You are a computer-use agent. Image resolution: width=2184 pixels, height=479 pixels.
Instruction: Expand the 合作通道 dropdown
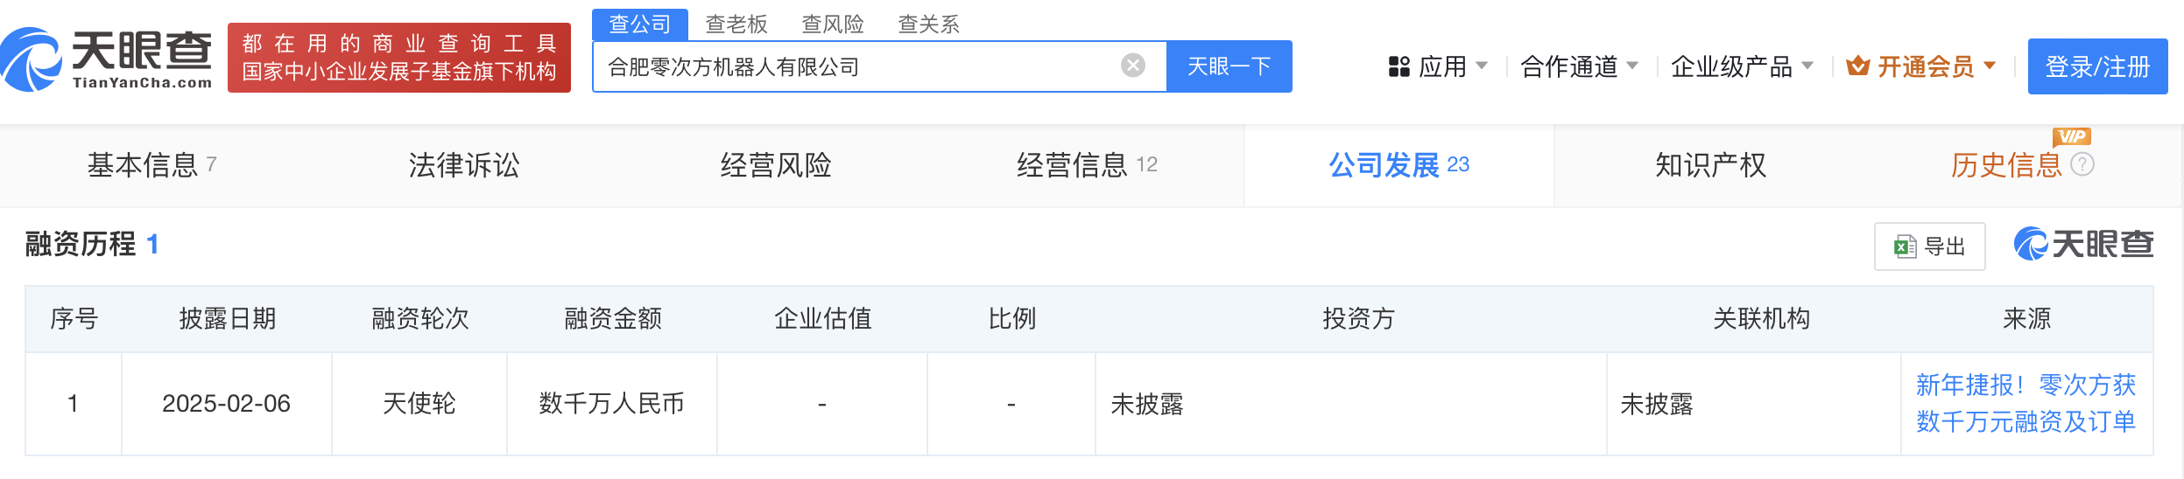point(1632,66)
